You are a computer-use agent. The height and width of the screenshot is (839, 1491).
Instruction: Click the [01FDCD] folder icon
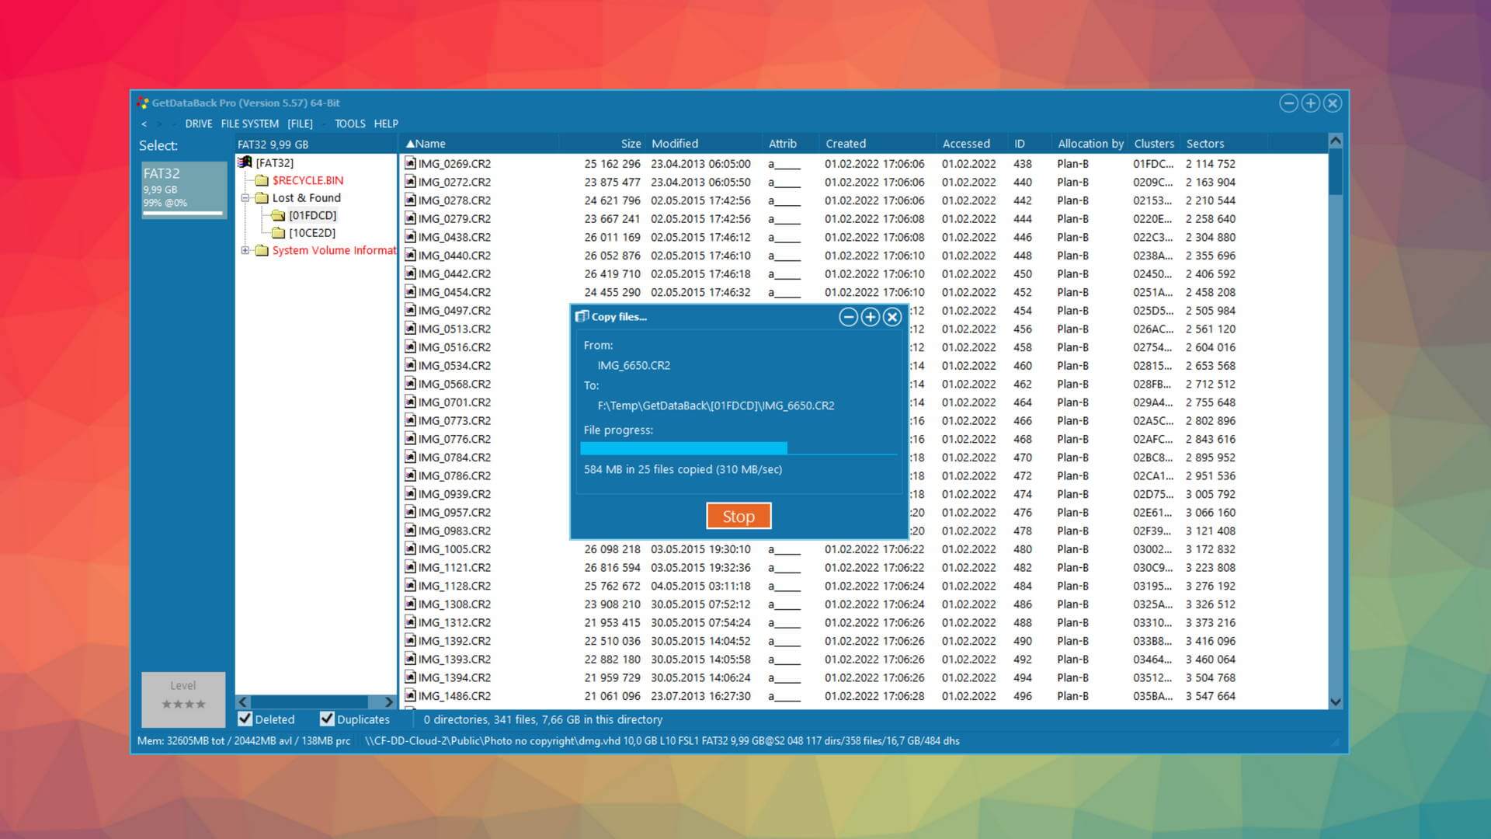(278, 215)
